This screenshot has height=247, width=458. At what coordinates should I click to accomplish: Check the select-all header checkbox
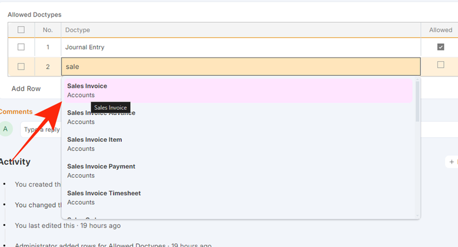point(21,30)
